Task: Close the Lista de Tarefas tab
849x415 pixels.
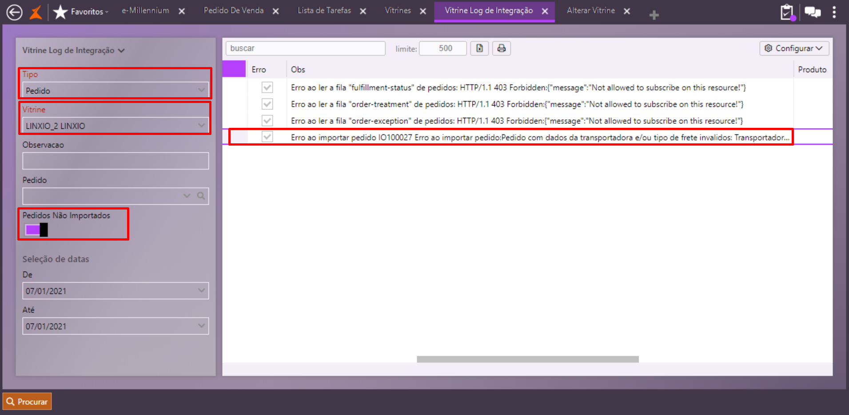Action: coord(363,11)
